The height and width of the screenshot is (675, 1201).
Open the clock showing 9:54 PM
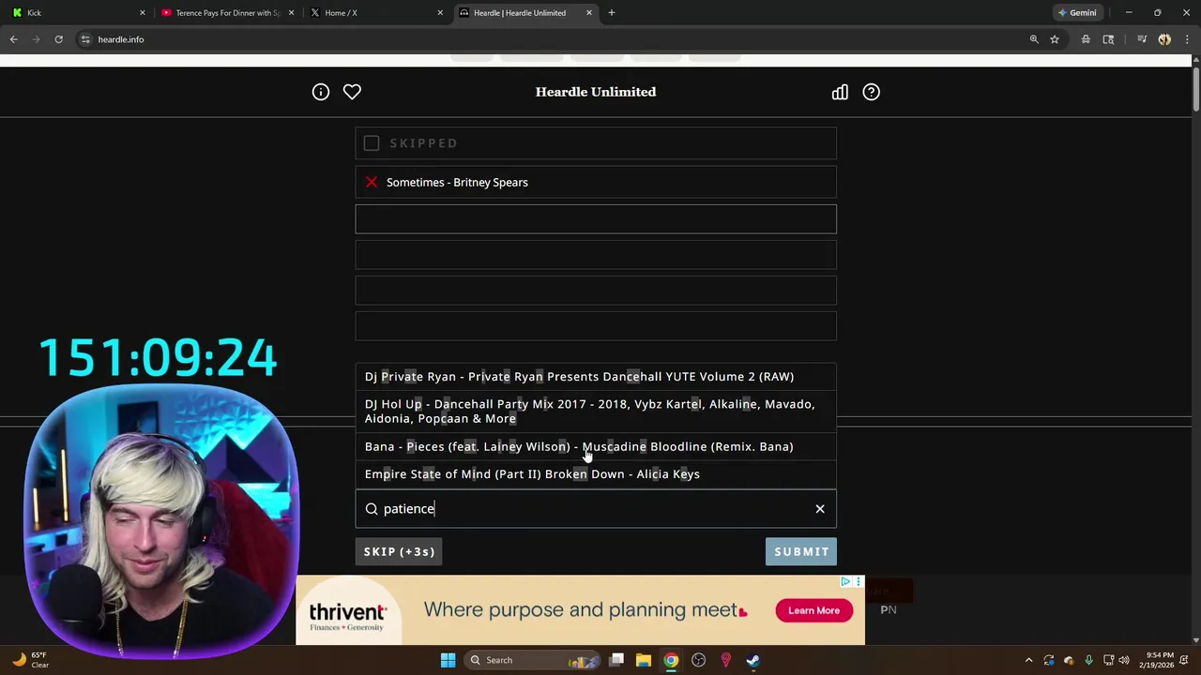click(1155, 660)
